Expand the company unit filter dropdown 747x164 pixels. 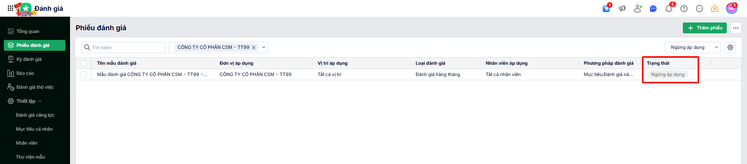pos(264,47)
